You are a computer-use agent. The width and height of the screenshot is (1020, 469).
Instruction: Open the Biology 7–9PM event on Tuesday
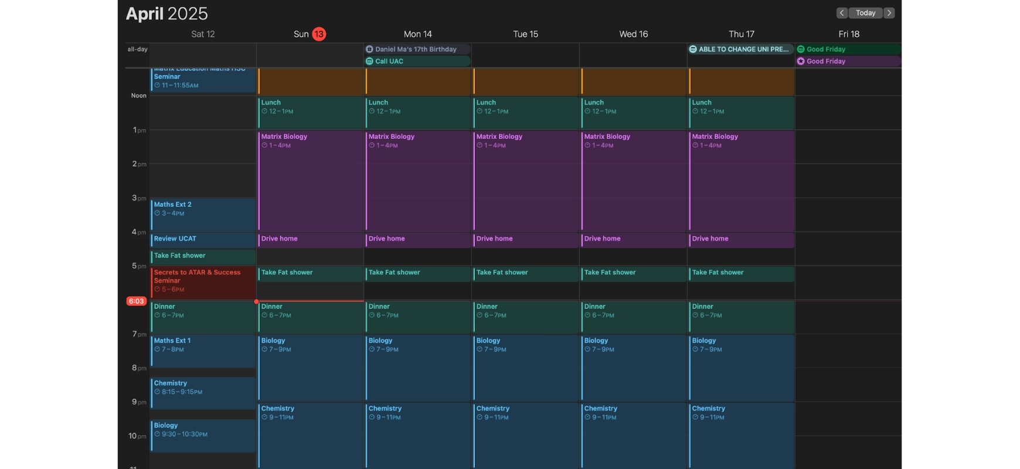click(x=526, y=368)
